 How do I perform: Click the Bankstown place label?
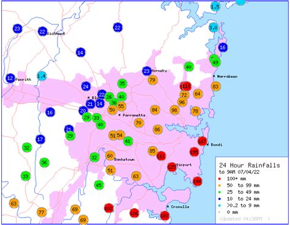[x=124, y=160]
